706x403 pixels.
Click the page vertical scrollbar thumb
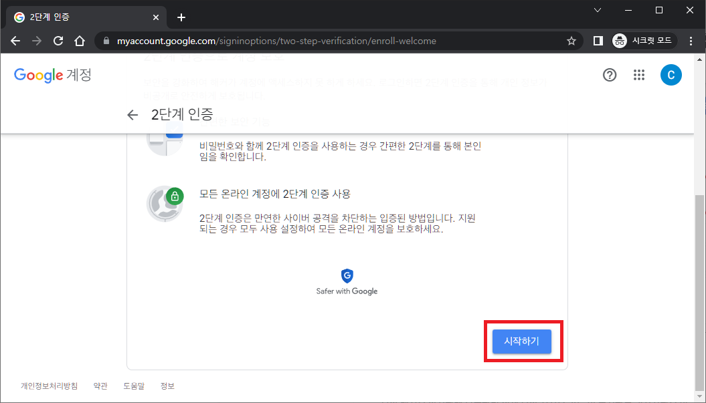(700, 293)
